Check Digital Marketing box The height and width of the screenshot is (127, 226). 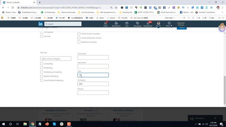42,76
